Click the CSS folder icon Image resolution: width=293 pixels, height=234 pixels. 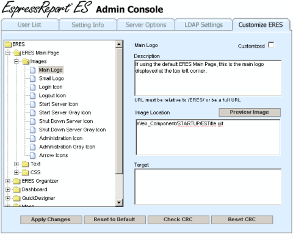click(26, 172)
